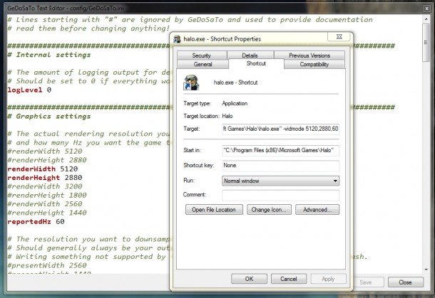The width and height of the screenshot is (435, 298).
Task: Open the Previous Versions tab
Action: [309, 55]
